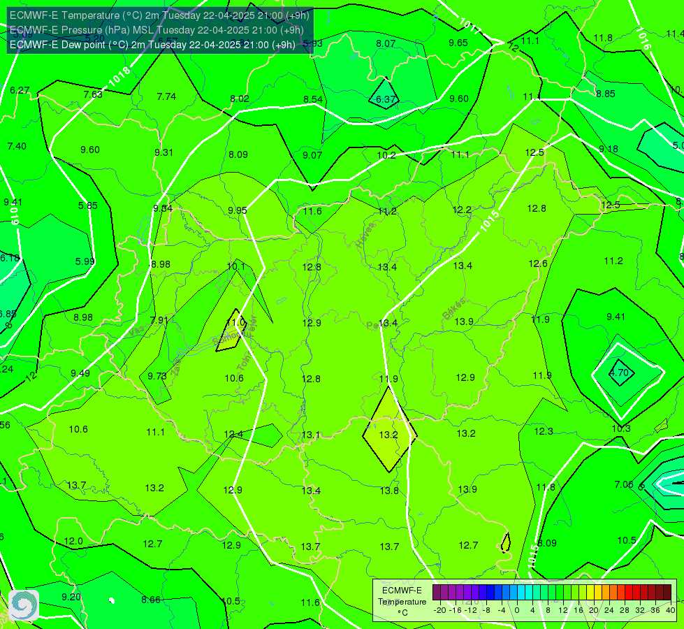
Task: Click the 8.02 temperature value
Action: tap(240, 99)
